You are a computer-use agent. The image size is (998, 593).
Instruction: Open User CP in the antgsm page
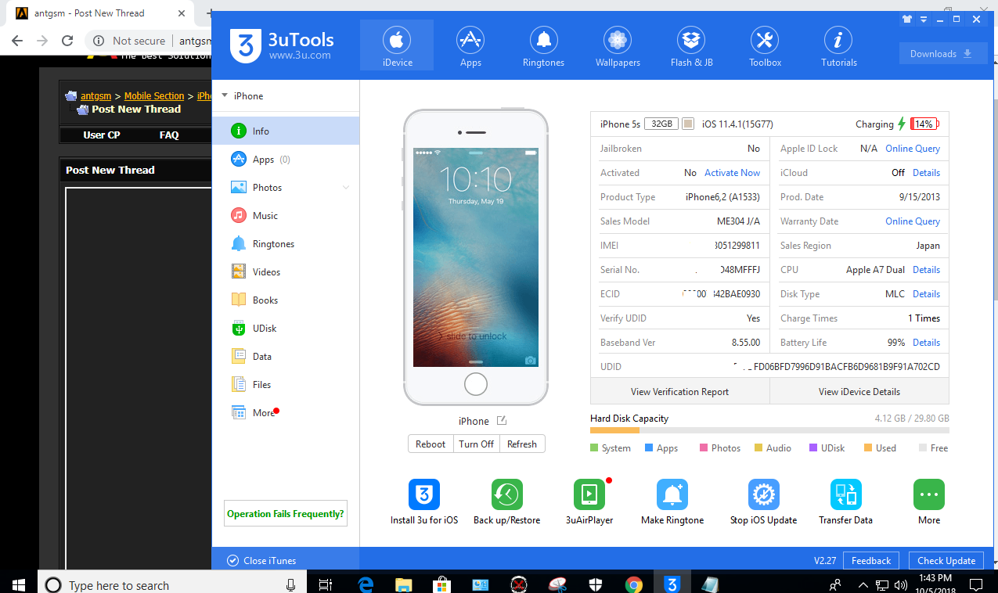click(x=101, y=135)
